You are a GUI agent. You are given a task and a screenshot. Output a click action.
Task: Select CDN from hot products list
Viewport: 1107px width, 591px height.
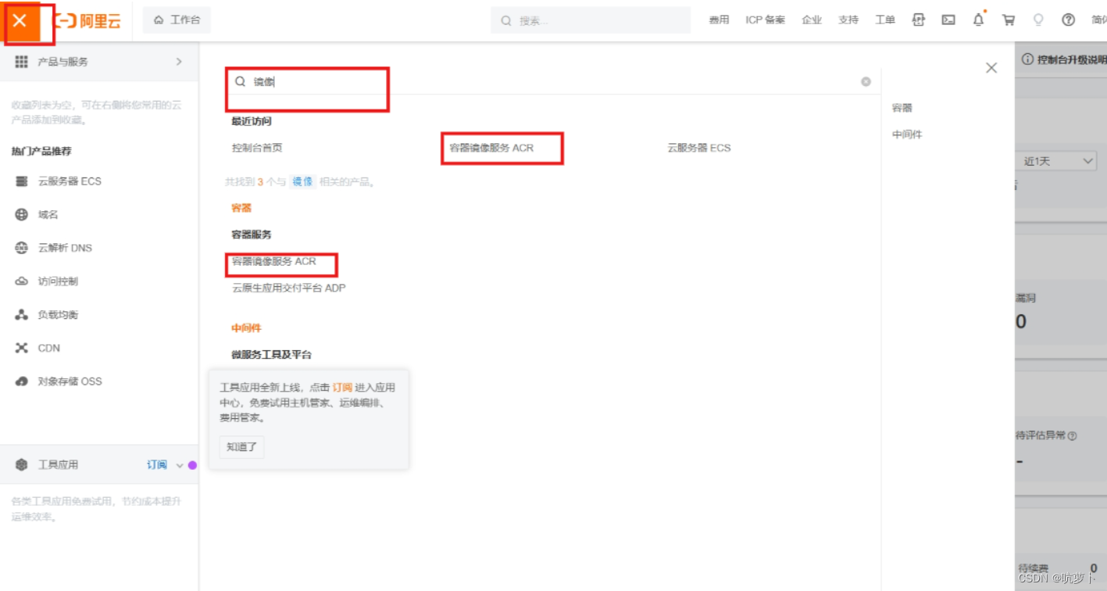click(x=48, y=347)
